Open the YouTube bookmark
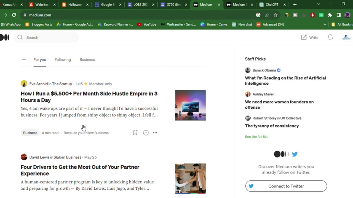The width and height of the screenshot is (353, 198). (x=147, y=24)
